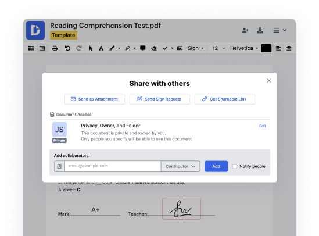
Task: Click the email@example.com input field
Action: click(x=113, y=166)
